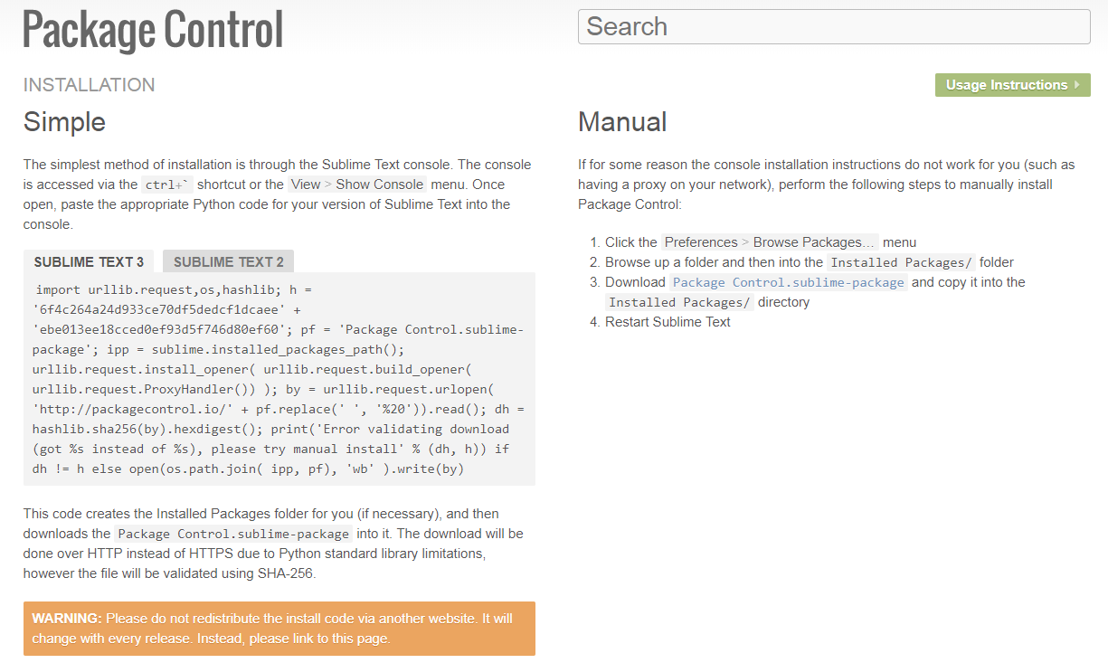Switch to the SUBLIME TEXT 3 tab
The image size is (1108, 663).
tap(89, 262)
